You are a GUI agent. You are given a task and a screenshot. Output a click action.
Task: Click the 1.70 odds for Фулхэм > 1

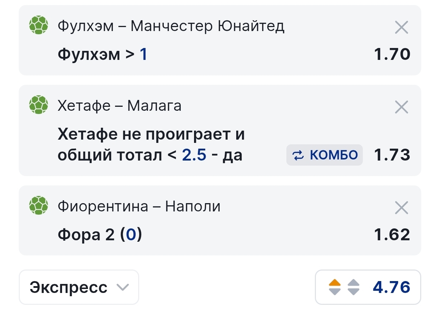392,54
